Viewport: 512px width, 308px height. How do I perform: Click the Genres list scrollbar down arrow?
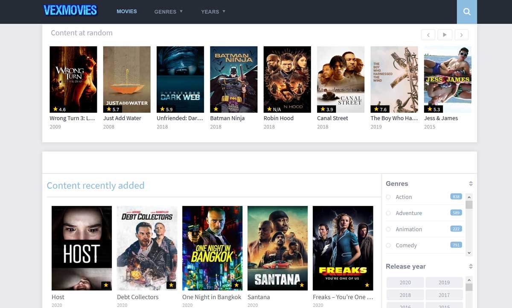coord(469,253)
